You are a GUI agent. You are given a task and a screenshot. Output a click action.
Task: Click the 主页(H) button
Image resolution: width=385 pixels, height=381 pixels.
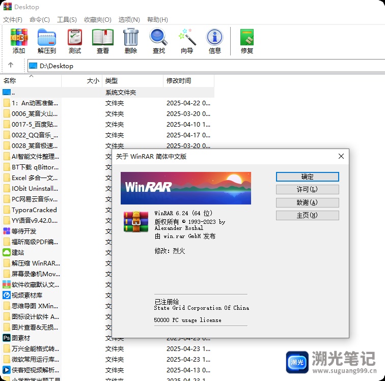[x=307, y=215]
